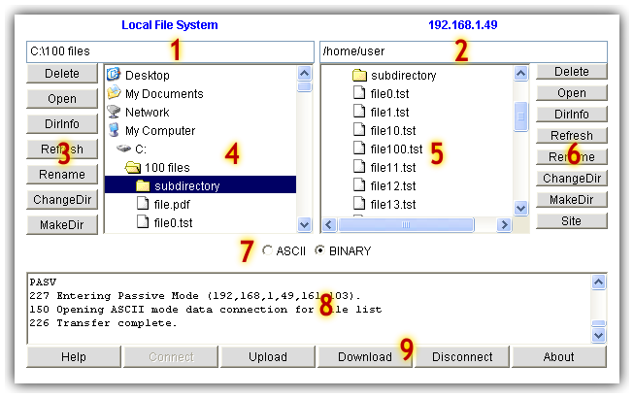The image size is (634, 398).
Task: Open the About dialog
Action: click(559, 357)
